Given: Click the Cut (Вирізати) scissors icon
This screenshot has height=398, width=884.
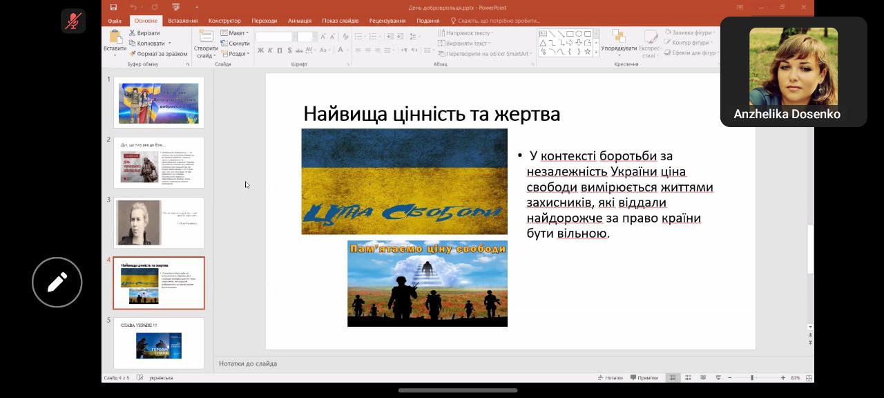Looking at the screenshot, I should click(x=133, y=33).
